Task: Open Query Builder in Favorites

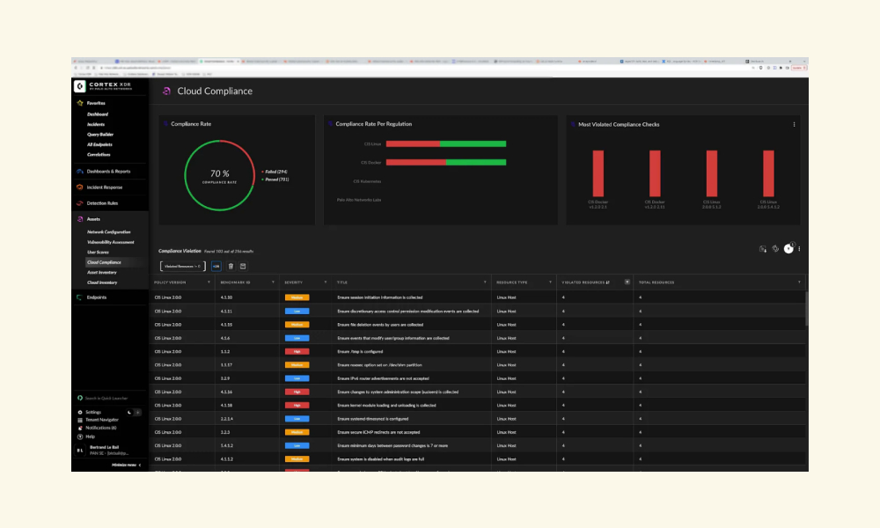Action: coord(100,135)
